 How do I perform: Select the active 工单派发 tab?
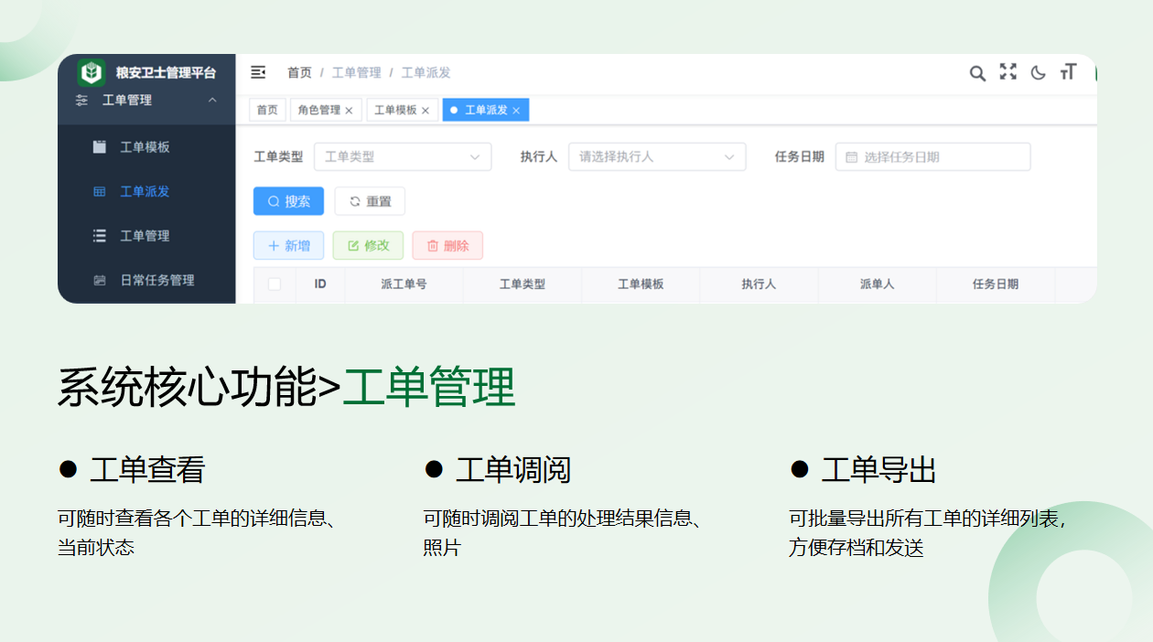pyautogui.click(x=486, y=110)
